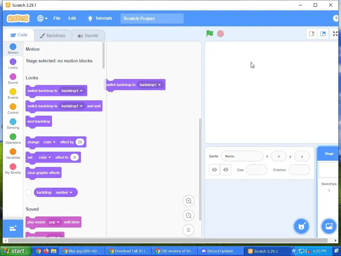Image resolution: width=341 pixels, height=256 pixels.
Task: Select the My Blocks category
Action: pos(13,169)
